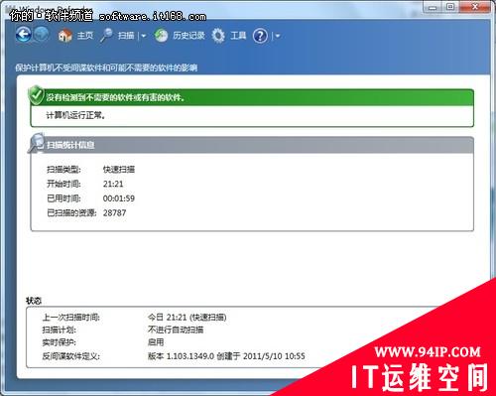Select the 快速扫描 scan type value
The image size is (496, 396).
[119, 170]
